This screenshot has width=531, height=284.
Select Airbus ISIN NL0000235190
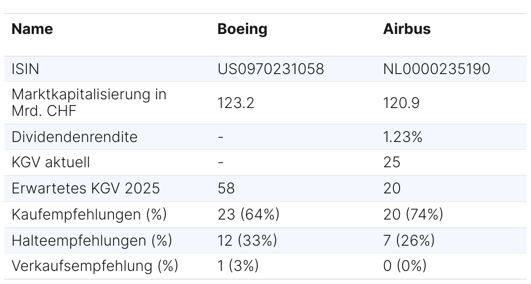[x=436, y=69]
